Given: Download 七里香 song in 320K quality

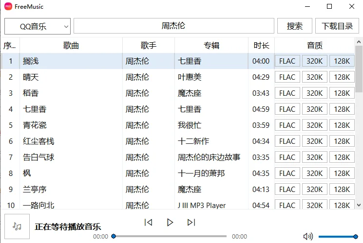Looking at the screenshot, I should pos(315,109).
